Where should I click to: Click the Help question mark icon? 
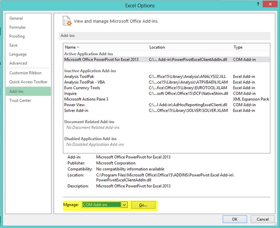(x=258, y=4)
